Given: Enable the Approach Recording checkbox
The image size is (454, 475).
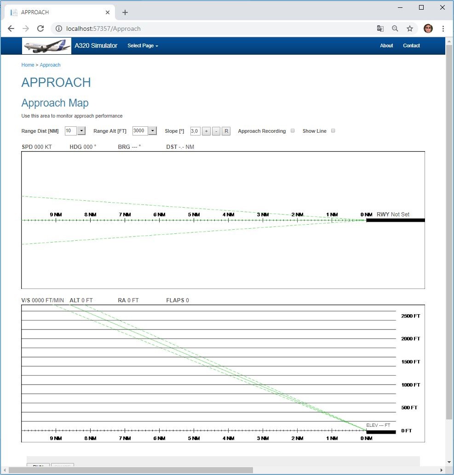Looking at the screenshot, I should [293, 131].
